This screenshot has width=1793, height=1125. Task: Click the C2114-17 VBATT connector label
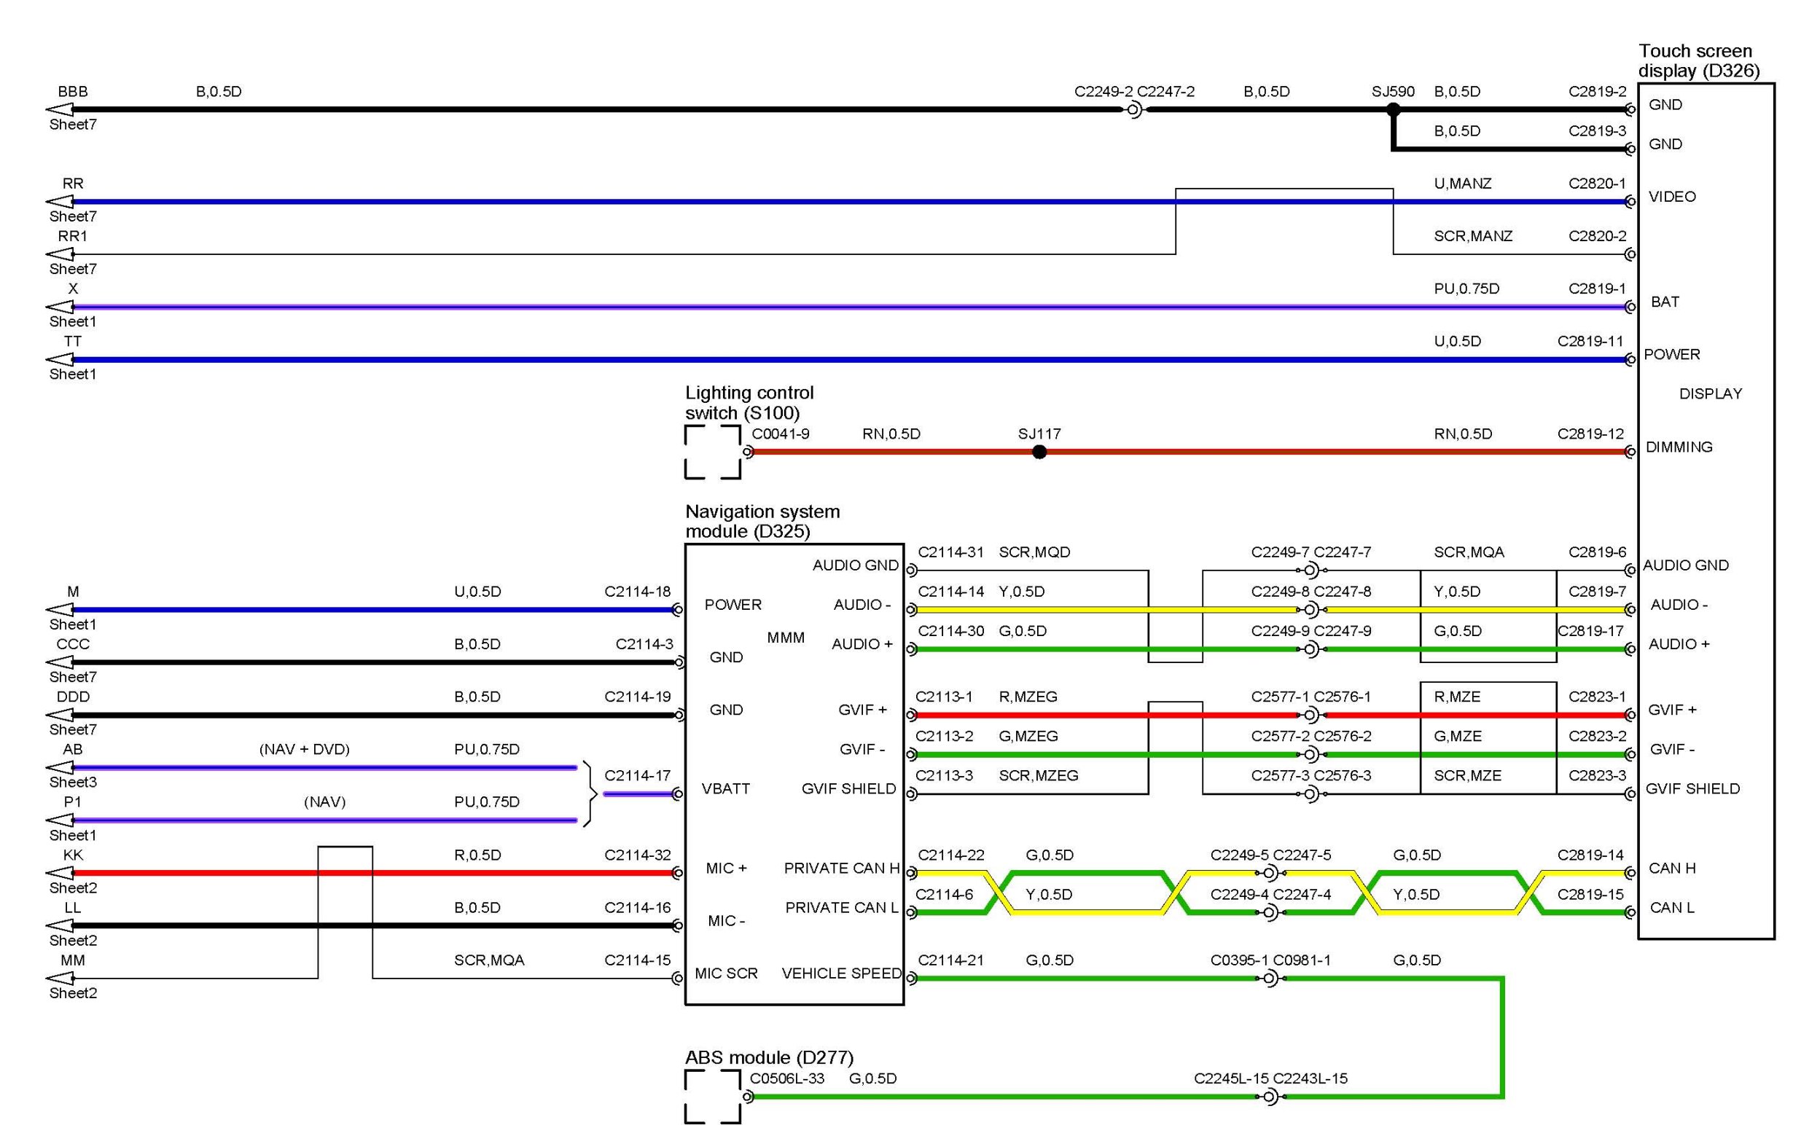click(637, 775)
